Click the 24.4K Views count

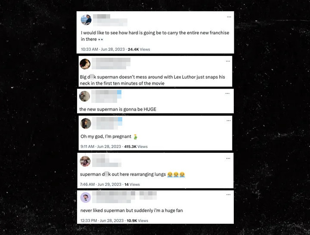[139, 49]
